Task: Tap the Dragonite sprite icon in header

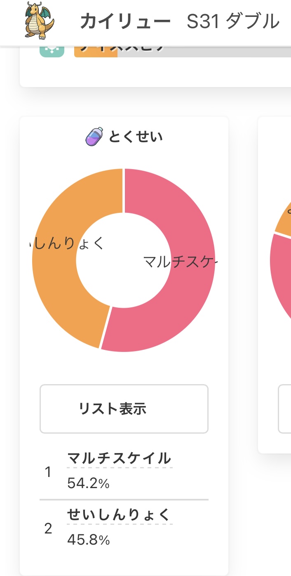Action: pos(40,21)
